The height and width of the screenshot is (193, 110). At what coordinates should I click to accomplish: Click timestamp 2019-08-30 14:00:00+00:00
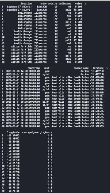pos(23,71)
